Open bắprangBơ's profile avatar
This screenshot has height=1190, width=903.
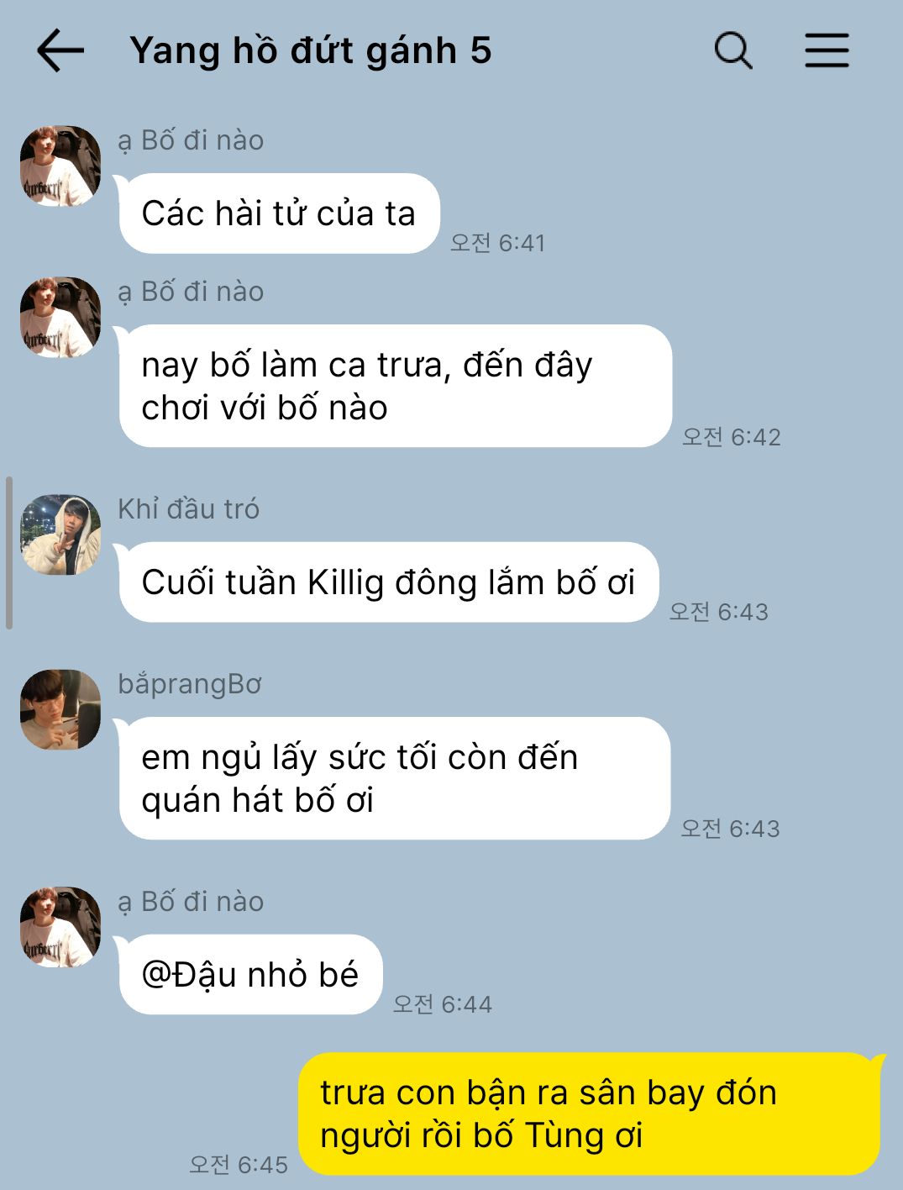(x=60, y=709)
